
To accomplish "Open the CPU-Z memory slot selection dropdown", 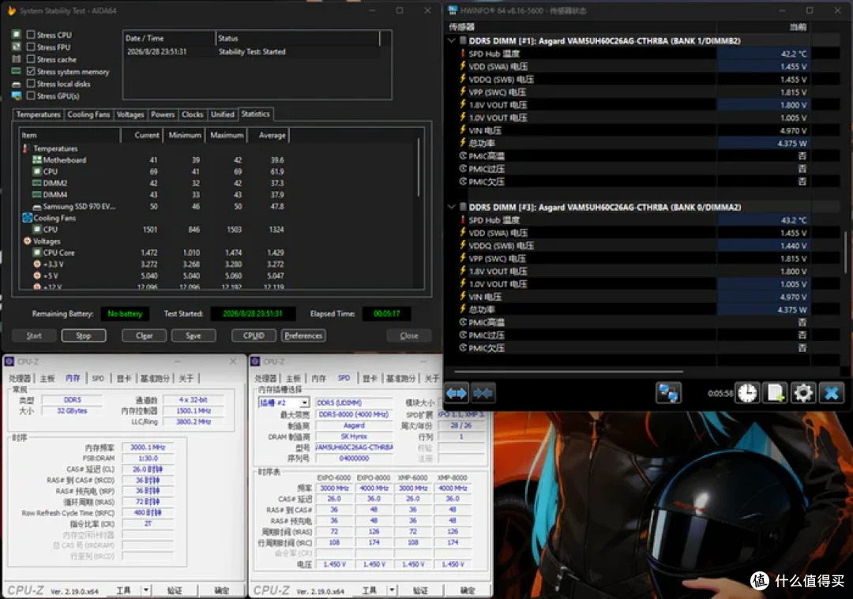I will 304,402.
